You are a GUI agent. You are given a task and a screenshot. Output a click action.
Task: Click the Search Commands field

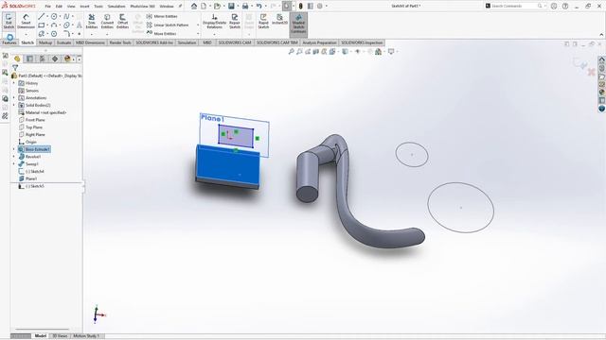[x=513, y=7]
